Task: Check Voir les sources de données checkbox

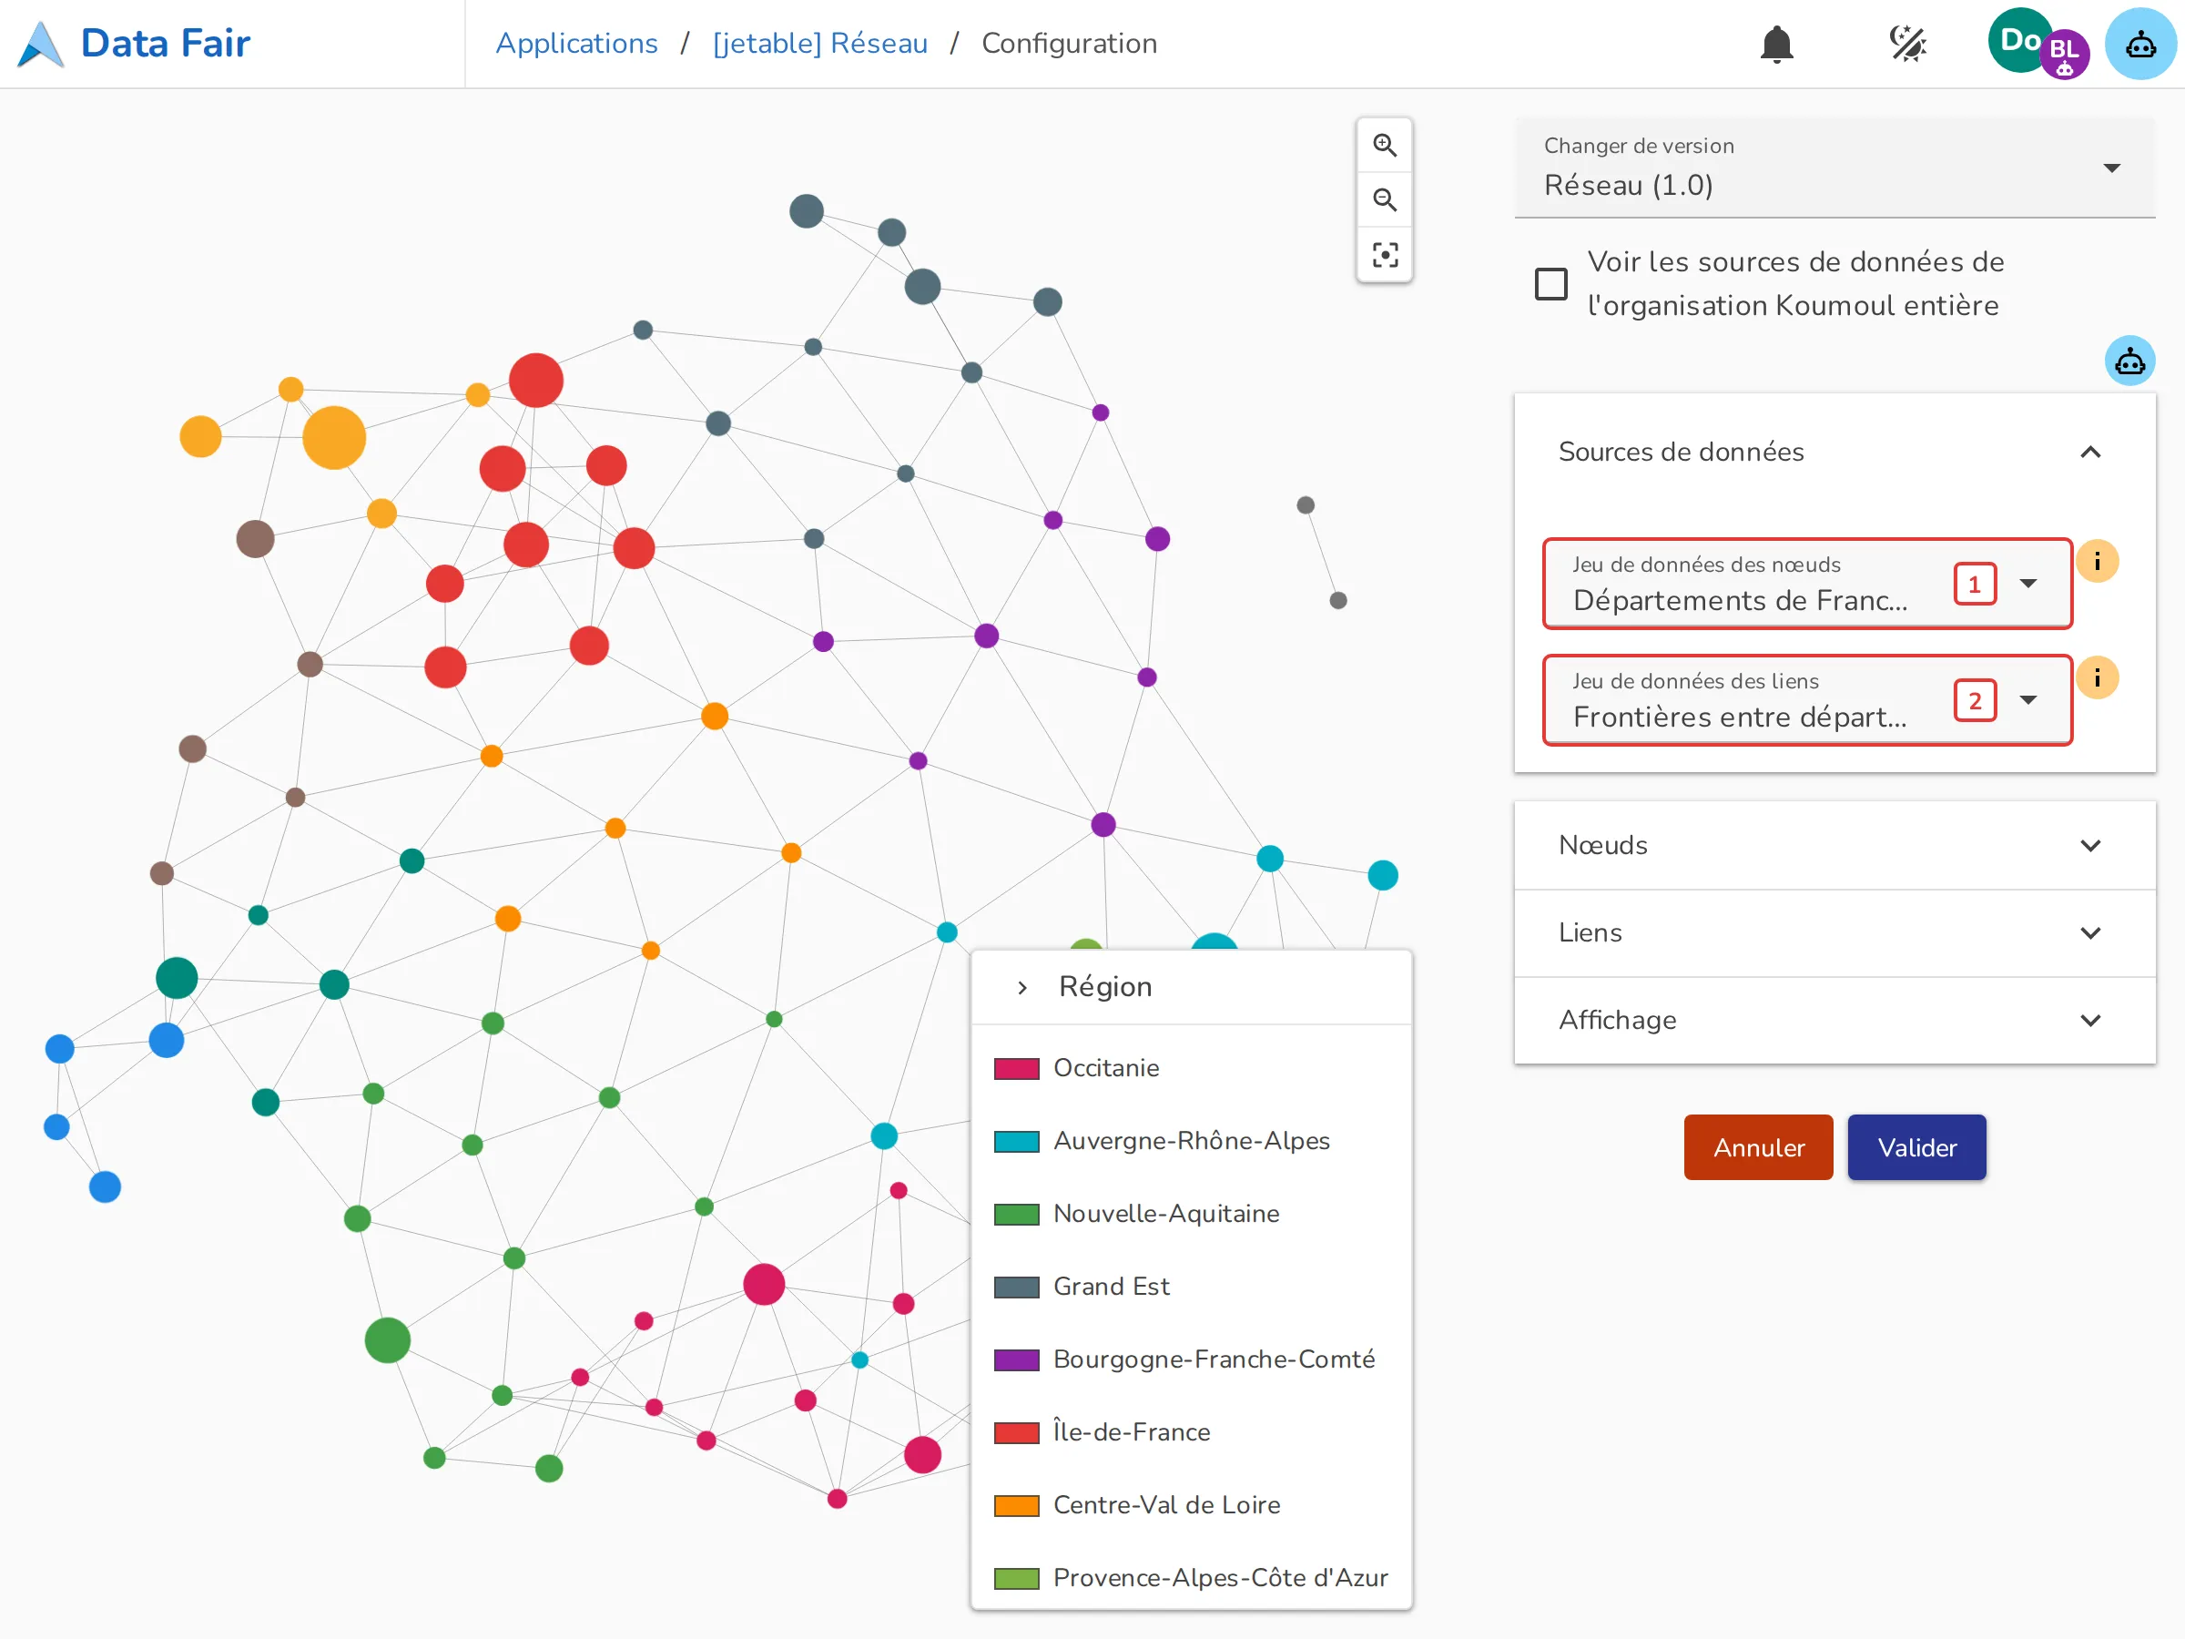Action: (1550, 283)
